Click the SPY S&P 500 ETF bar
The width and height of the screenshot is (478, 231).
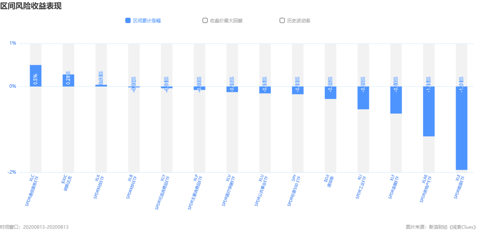click(x=298, y=90)
